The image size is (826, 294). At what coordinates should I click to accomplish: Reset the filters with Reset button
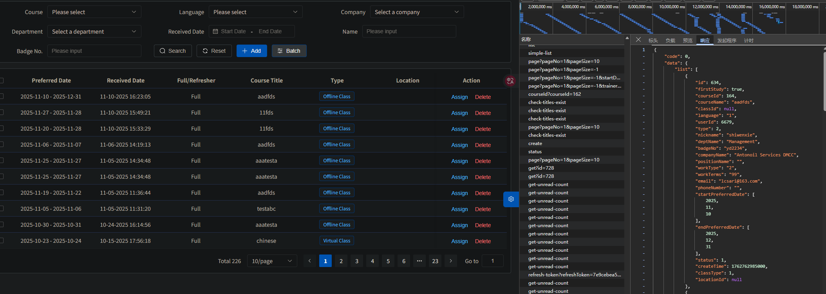(x=214, y=51)
